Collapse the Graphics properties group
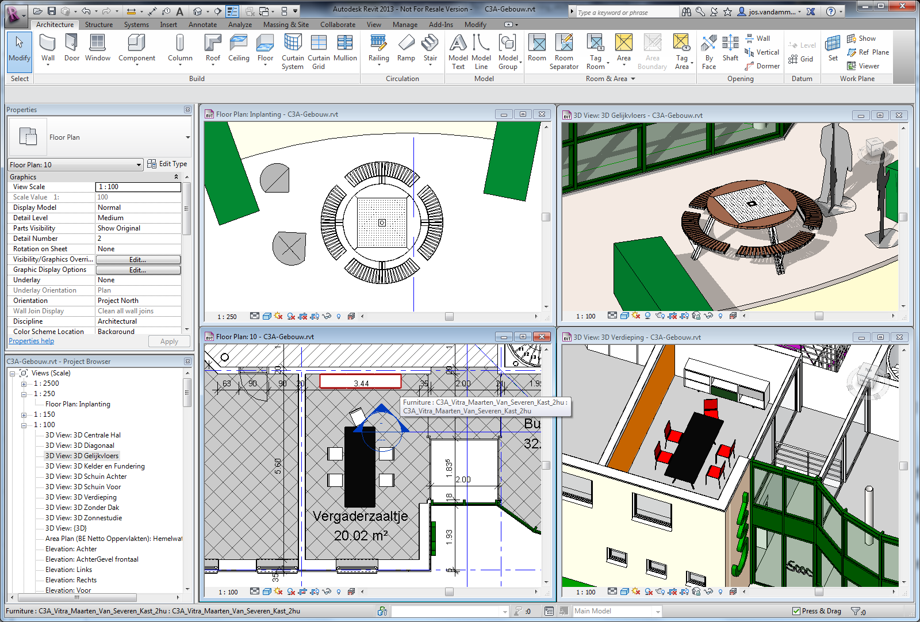 point(176,177)
